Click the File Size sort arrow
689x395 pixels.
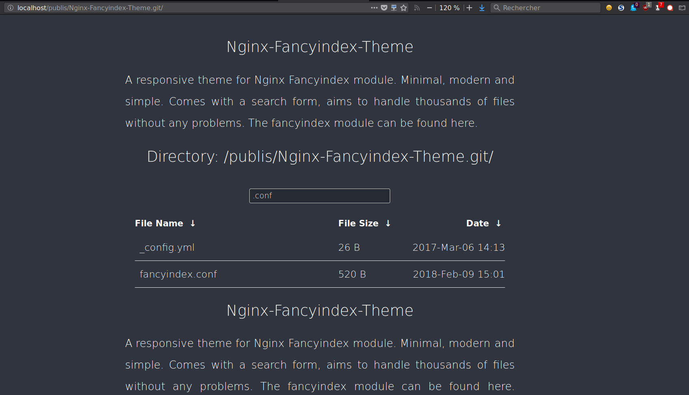click(x=388, y=223)
